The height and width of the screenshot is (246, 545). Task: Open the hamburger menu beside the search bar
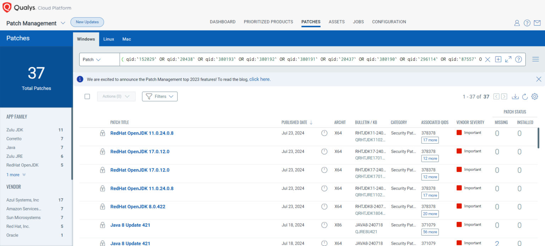coord(535,59)
